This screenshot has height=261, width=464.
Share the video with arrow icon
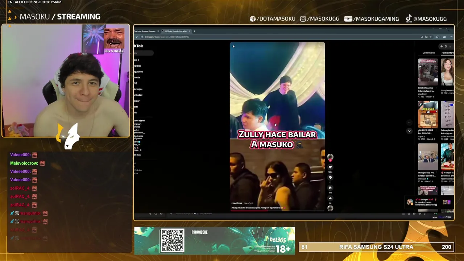330,198
